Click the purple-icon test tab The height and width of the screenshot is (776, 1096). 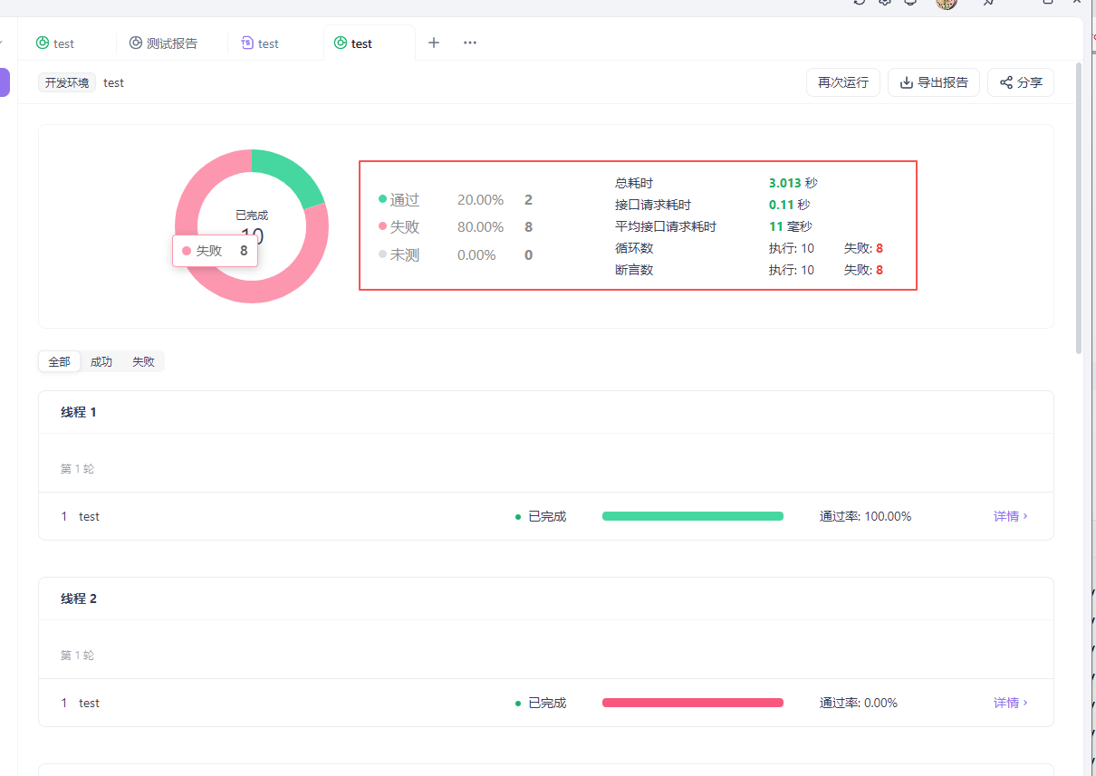pos(260,43)
